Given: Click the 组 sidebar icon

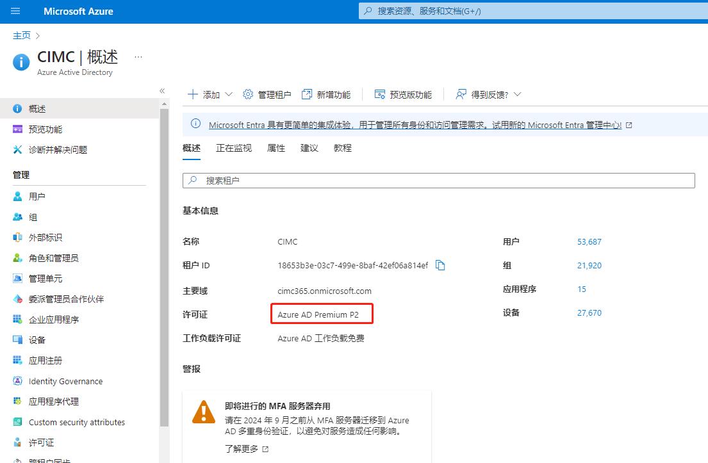Looking at the screenshot, I should (17, 217).
